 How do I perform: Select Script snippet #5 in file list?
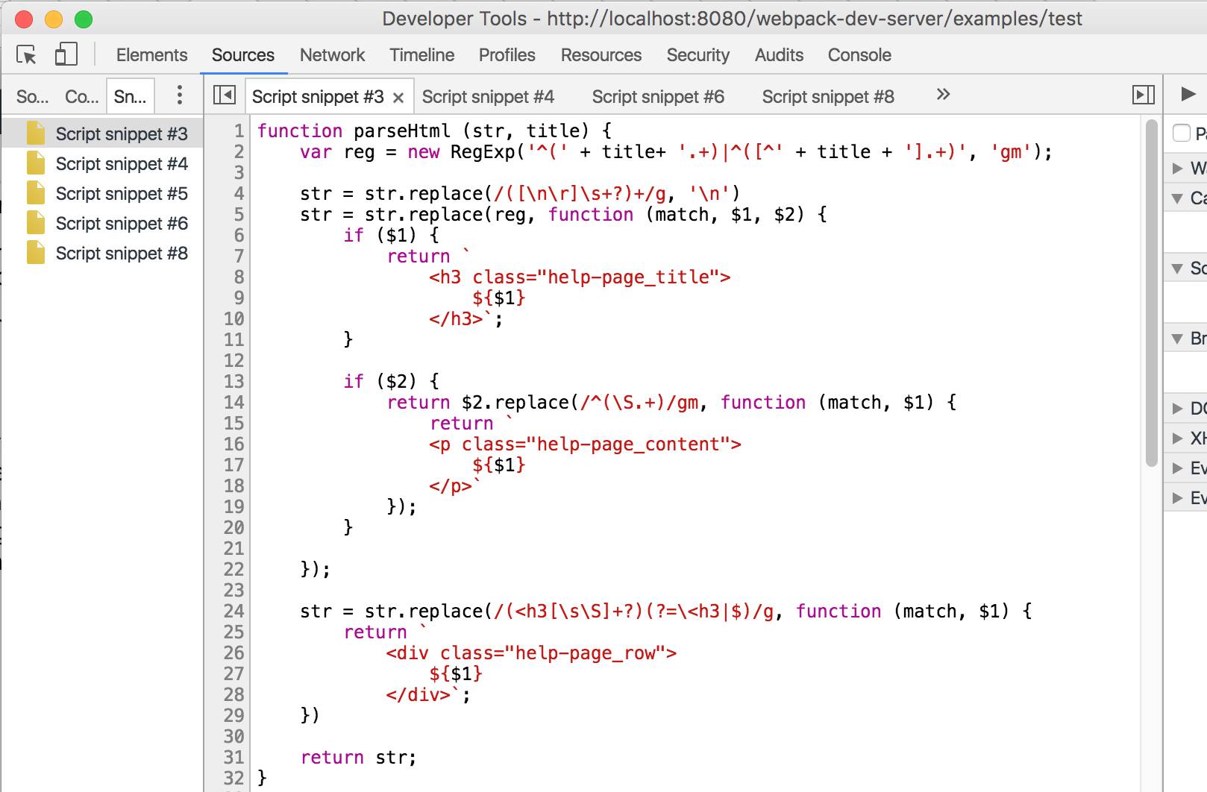click(103, 193)
